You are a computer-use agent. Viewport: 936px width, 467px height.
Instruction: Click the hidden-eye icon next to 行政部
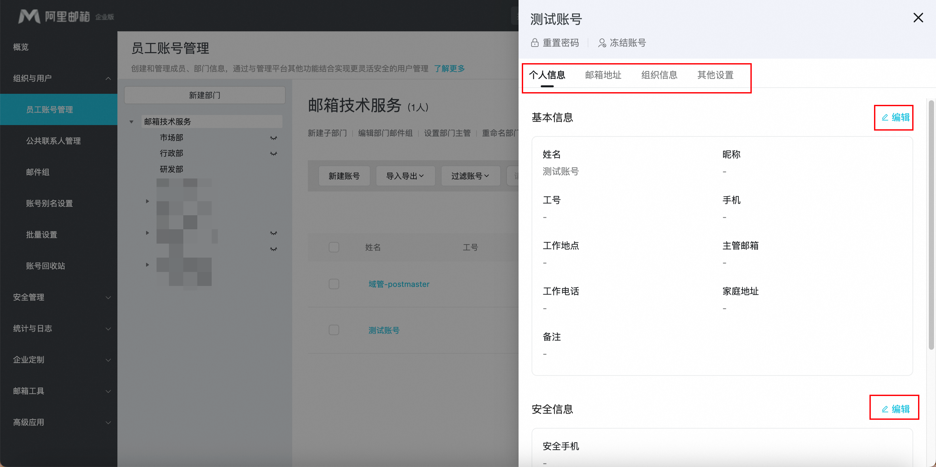click(x=273, y=153)
